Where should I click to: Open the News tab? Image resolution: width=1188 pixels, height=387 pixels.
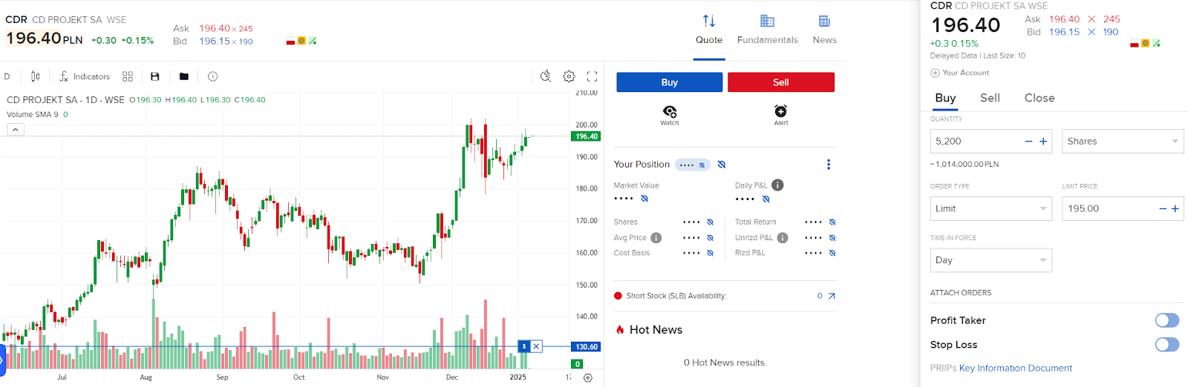click(824, 30)
